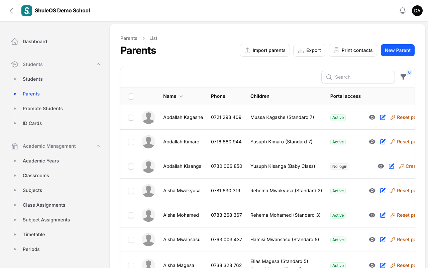This screenshot has width=428, height=268.
Task: Open the table filter funnel icon
Action: pos(403,77)
